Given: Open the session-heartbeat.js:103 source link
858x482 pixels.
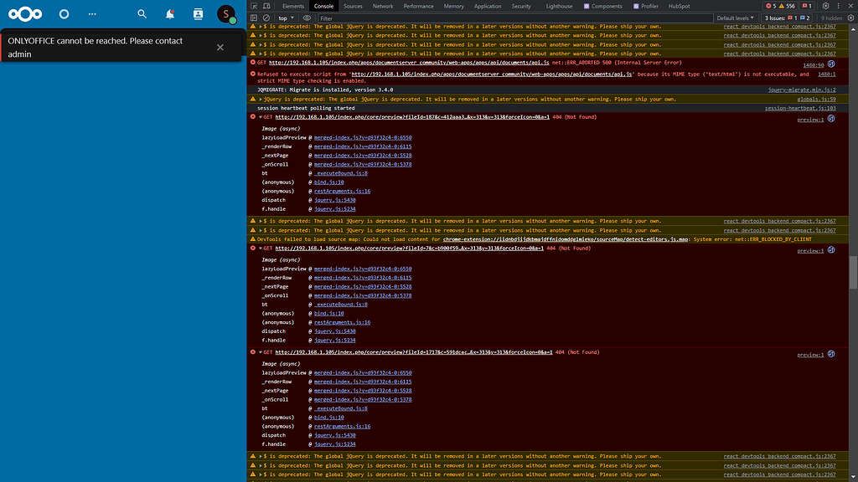Looking at the screenshot, I should coord(800,108).
